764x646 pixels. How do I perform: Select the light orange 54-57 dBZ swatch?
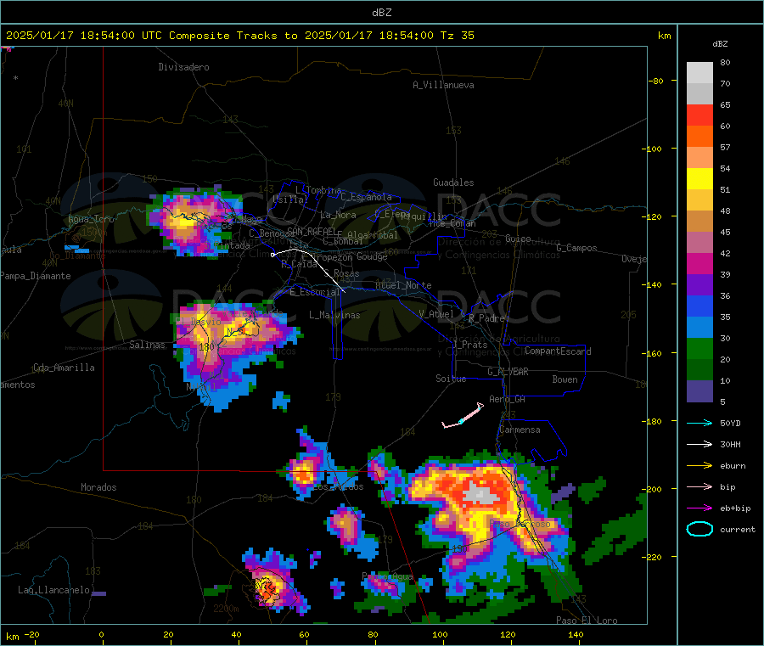point(699,158)
